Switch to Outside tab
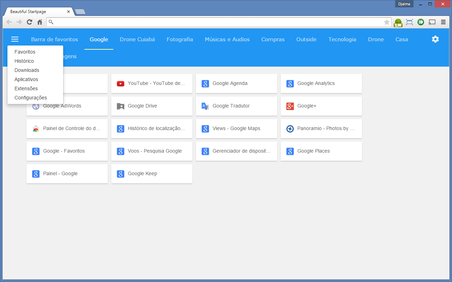The height and width of the screenshot is (282, 452). click(x=306, y=39)
